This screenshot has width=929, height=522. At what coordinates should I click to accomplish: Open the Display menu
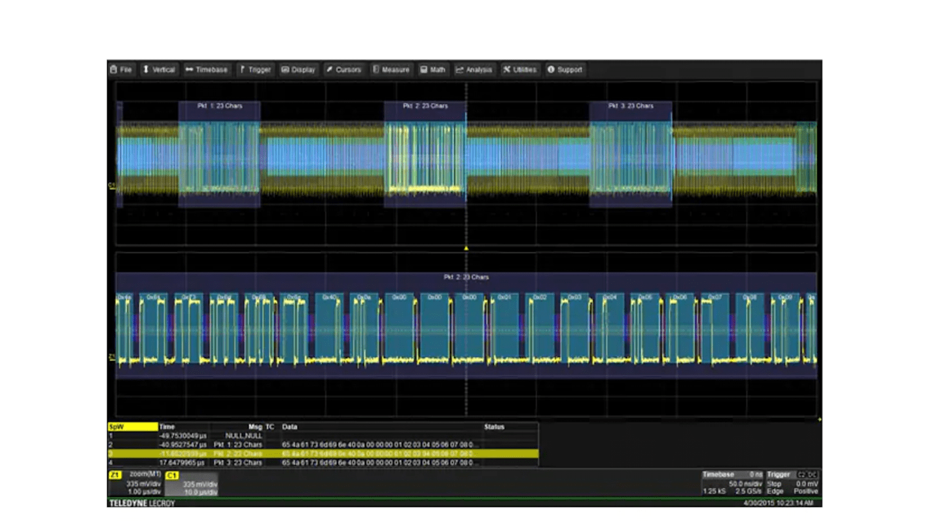(298, 69)
